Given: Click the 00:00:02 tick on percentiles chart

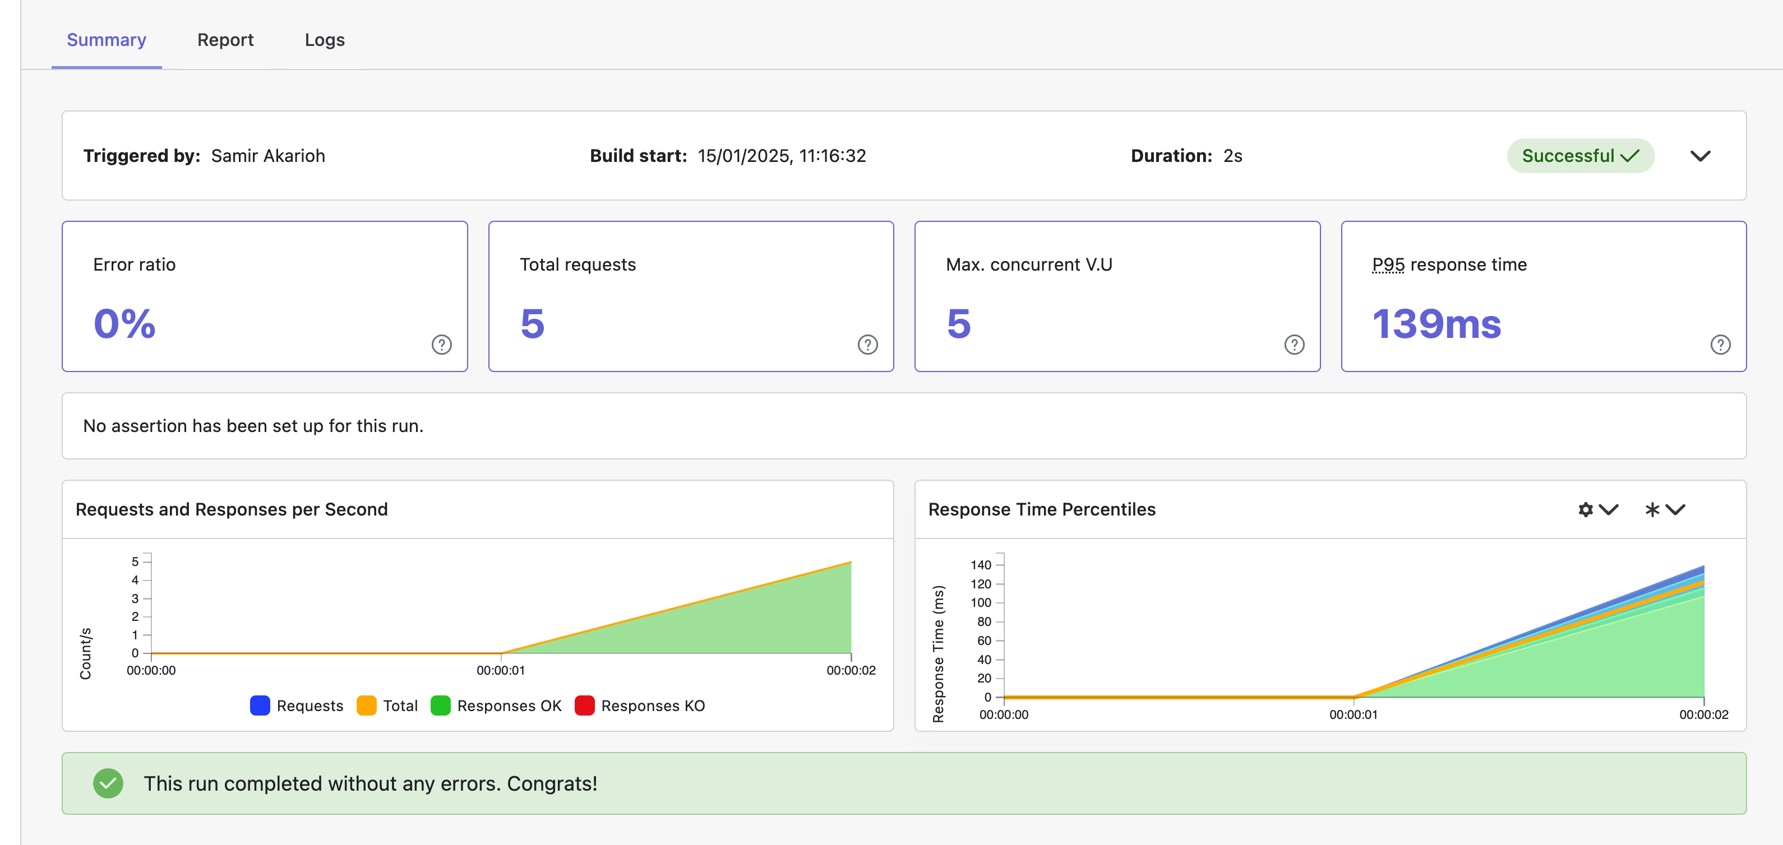Looking at the screenshot, I should (x=1703, y=714).
